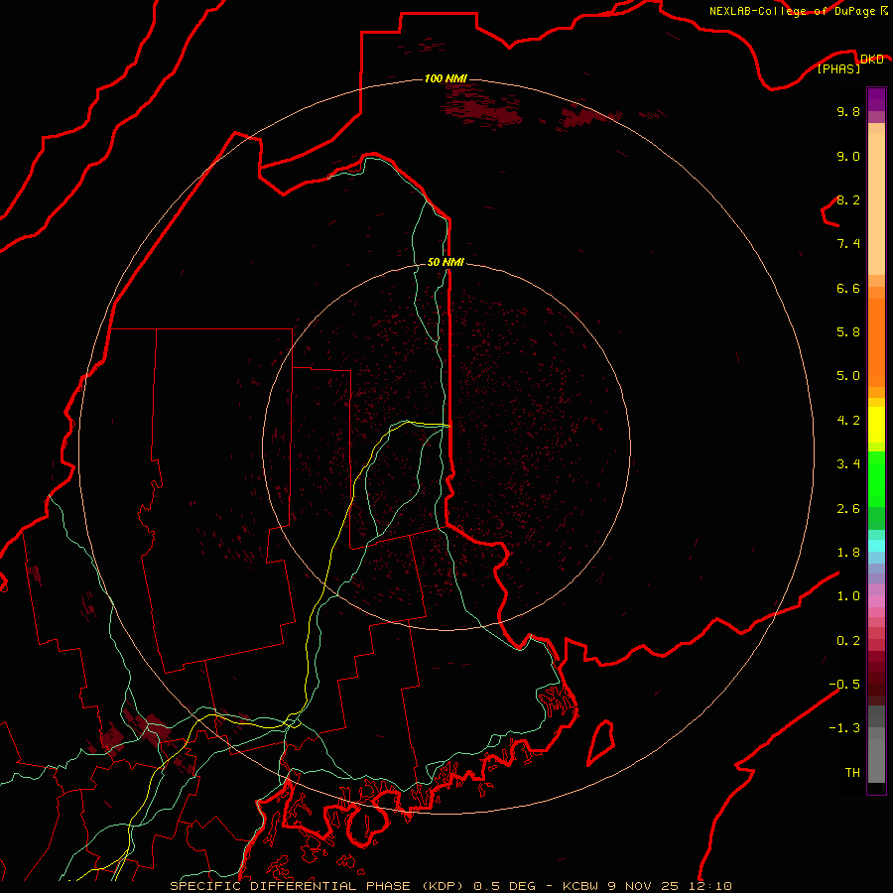Click the 2.6 scale value
893x893 pixels.
point(848,509)
